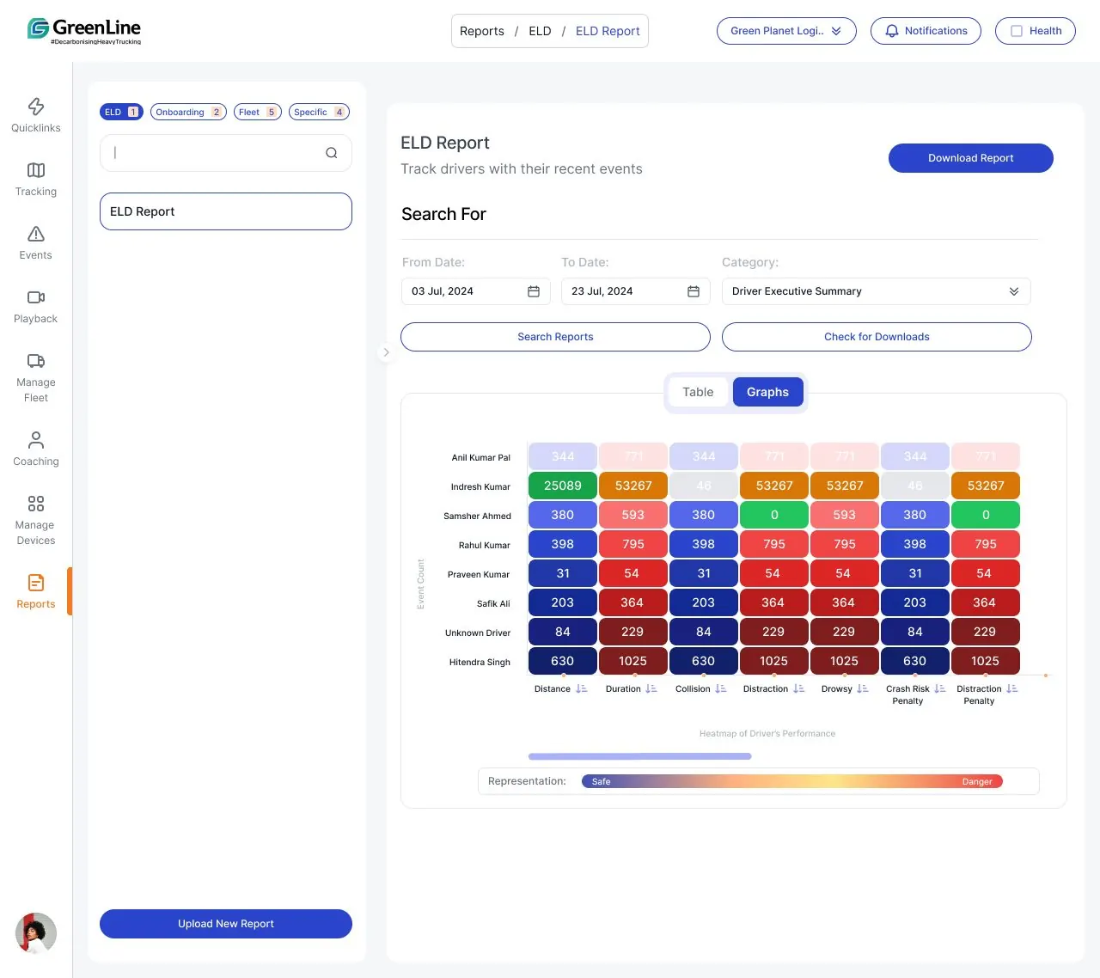Select the Onboarding filter tab
The height and width of the screenshot is (978, 1100).
click(188, 112)
